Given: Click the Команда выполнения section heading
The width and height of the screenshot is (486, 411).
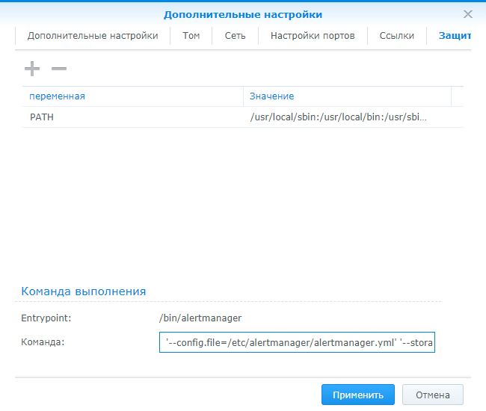Looking at the screenshot, I should pos(83,291).
